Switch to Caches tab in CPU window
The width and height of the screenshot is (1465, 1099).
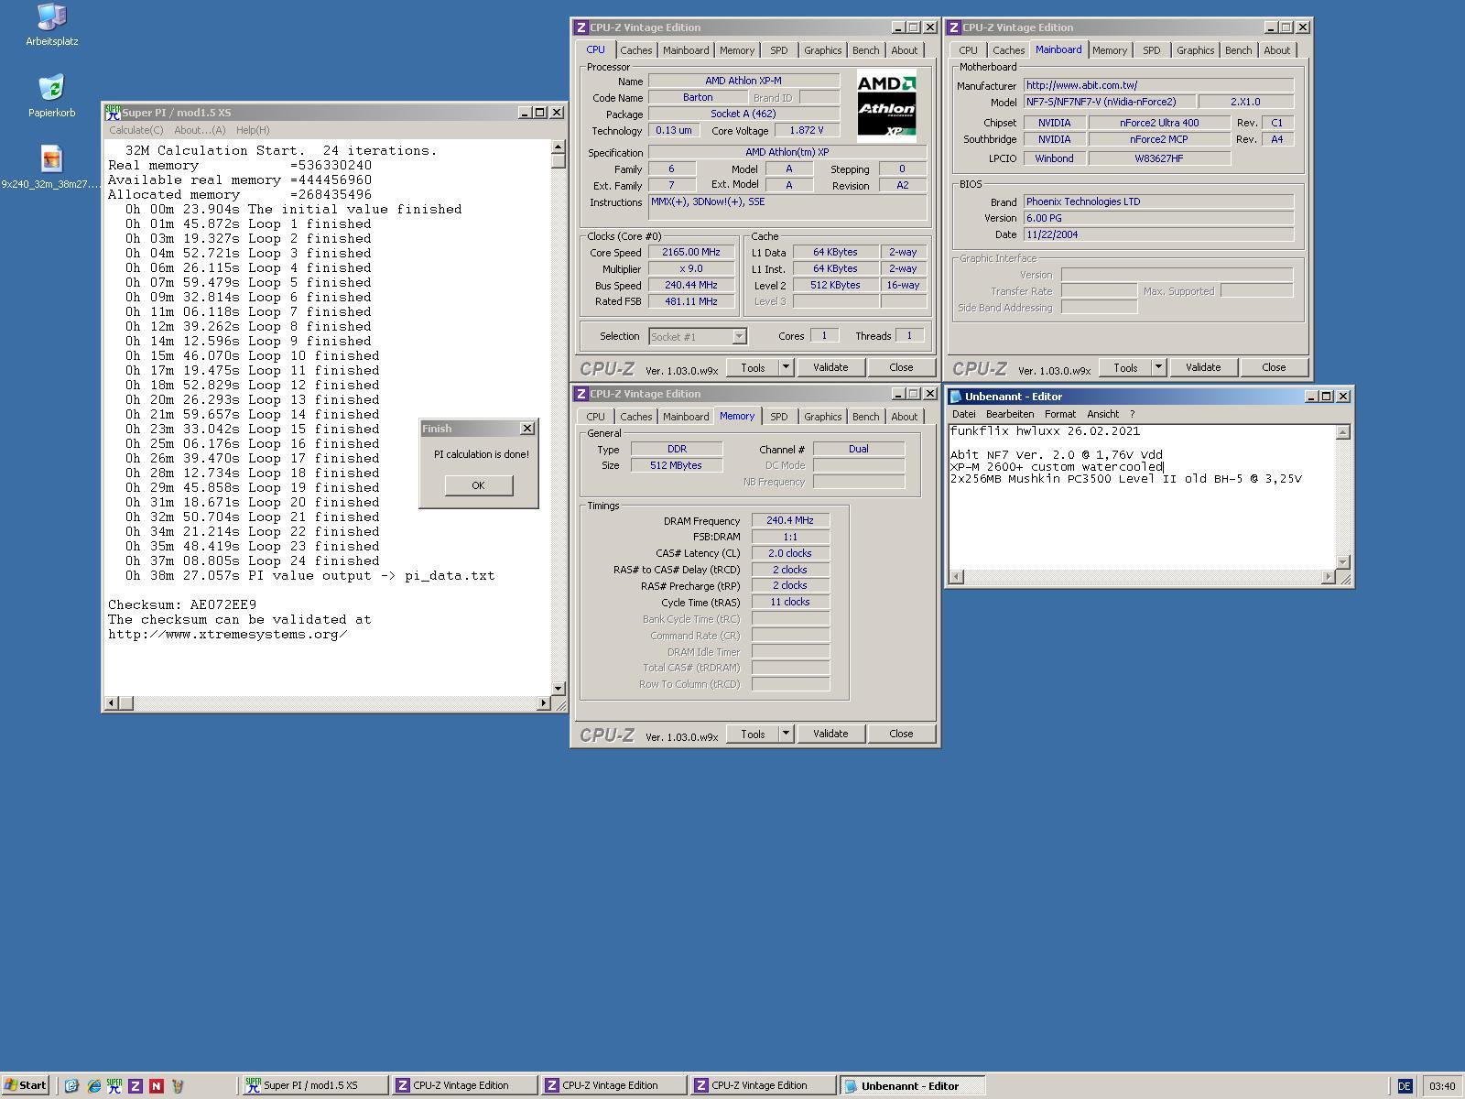[x=635, y=50]
